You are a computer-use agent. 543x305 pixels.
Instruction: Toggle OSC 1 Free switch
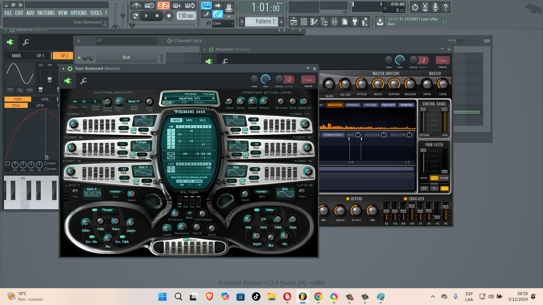coord(133,129)
